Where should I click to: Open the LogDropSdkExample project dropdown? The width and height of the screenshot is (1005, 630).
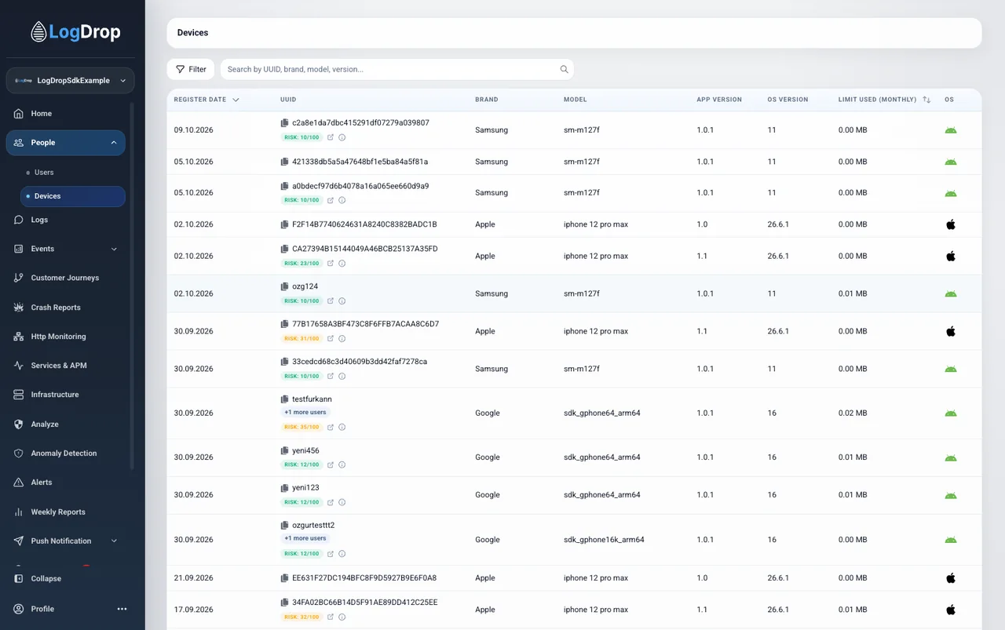[70, 81]
